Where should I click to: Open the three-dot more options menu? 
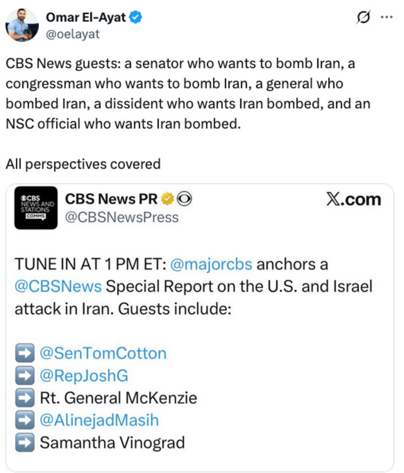click(387, 17)
